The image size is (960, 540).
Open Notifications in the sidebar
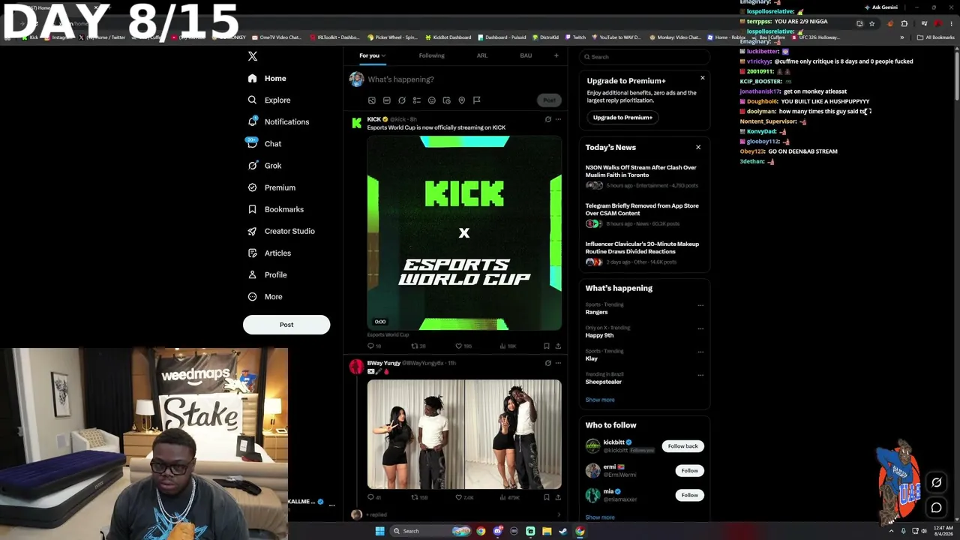click(278, 121)
